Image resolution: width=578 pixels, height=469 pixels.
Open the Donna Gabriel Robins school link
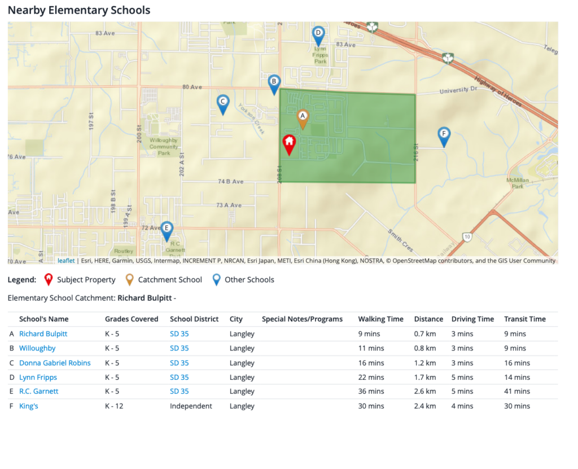click(55, 363)
